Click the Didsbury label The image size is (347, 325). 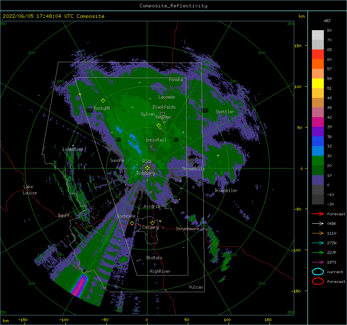[x=145, y=173]
